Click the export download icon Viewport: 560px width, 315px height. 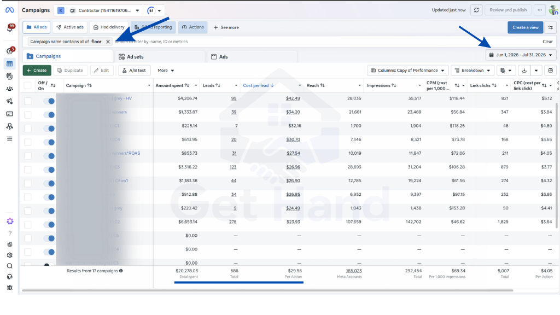(524, 71)
